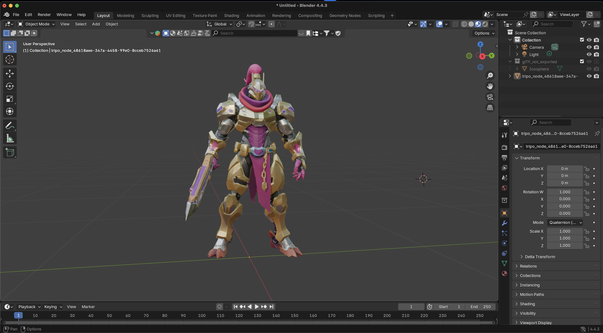603x333 pixels.
Task: Open the viewport Add menu
Action: pyautogui.click(x=96, y=24)
